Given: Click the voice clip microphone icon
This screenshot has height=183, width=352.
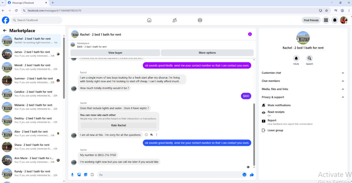Looking at the screenshot, I should click(72, 175).
